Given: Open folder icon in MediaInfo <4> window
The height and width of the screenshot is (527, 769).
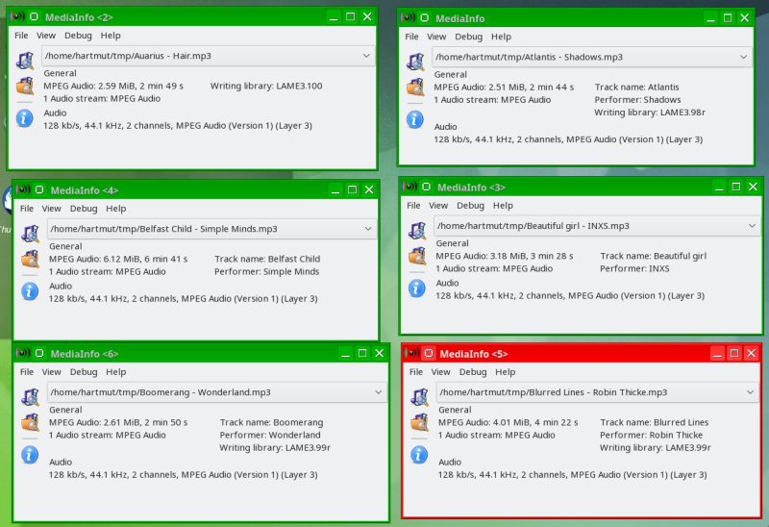Looking at the screenshot, I should pyautogui.click(x=30, y=259).
